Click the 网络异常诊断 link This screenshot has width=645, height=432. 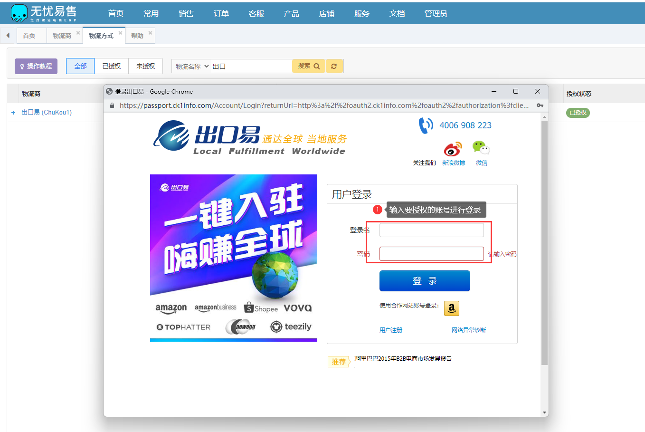click(x=469, y=330)
